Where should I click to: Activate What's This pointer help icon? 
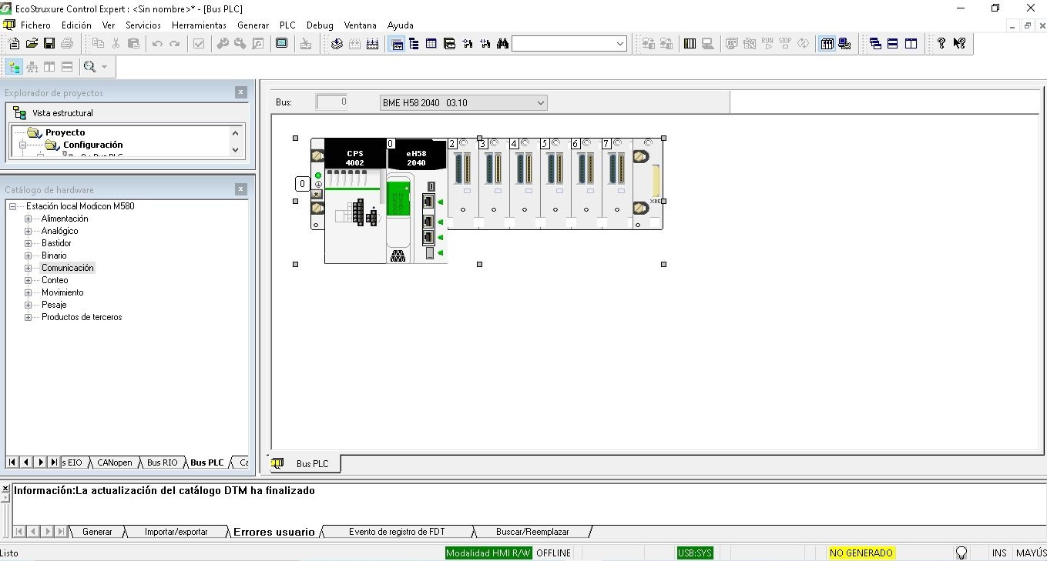click(x=959, y=44)
